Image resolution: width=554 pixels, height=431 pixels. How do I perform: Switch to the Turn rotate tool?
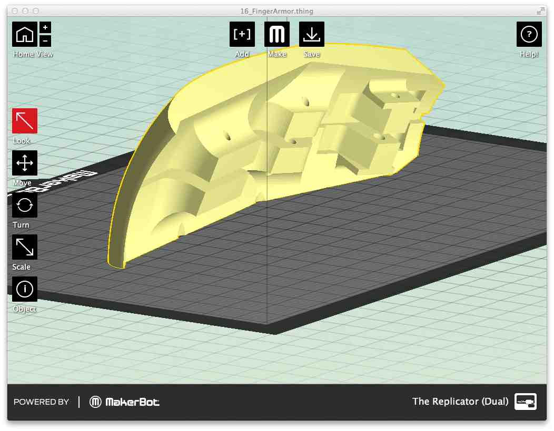(25, 205)
